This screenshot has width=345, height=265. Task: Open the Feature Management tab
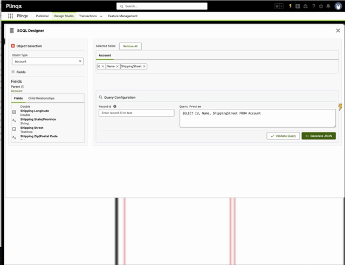122,16
